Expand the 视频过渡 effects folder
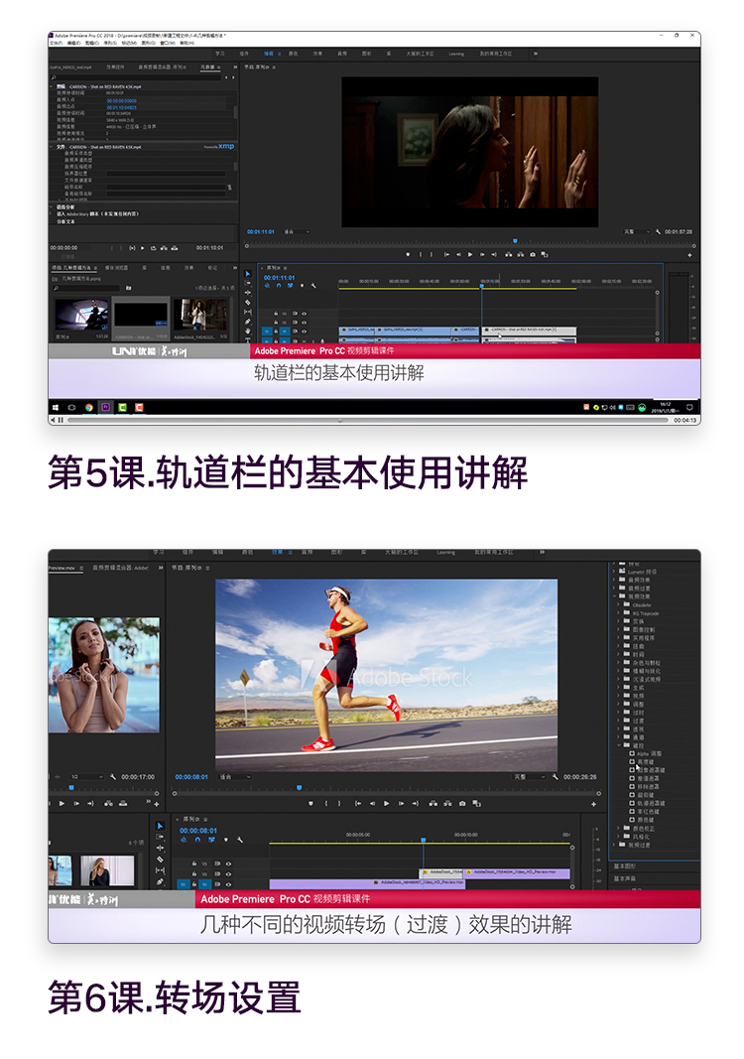 point(614,845)
